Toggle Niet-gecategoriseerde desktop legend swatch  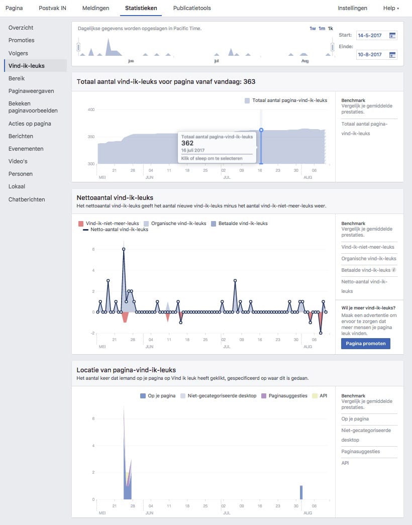tap(183, 396)
